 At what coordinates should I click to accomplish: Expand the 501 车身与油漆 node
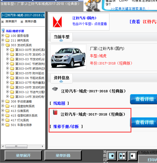[3, 125]
